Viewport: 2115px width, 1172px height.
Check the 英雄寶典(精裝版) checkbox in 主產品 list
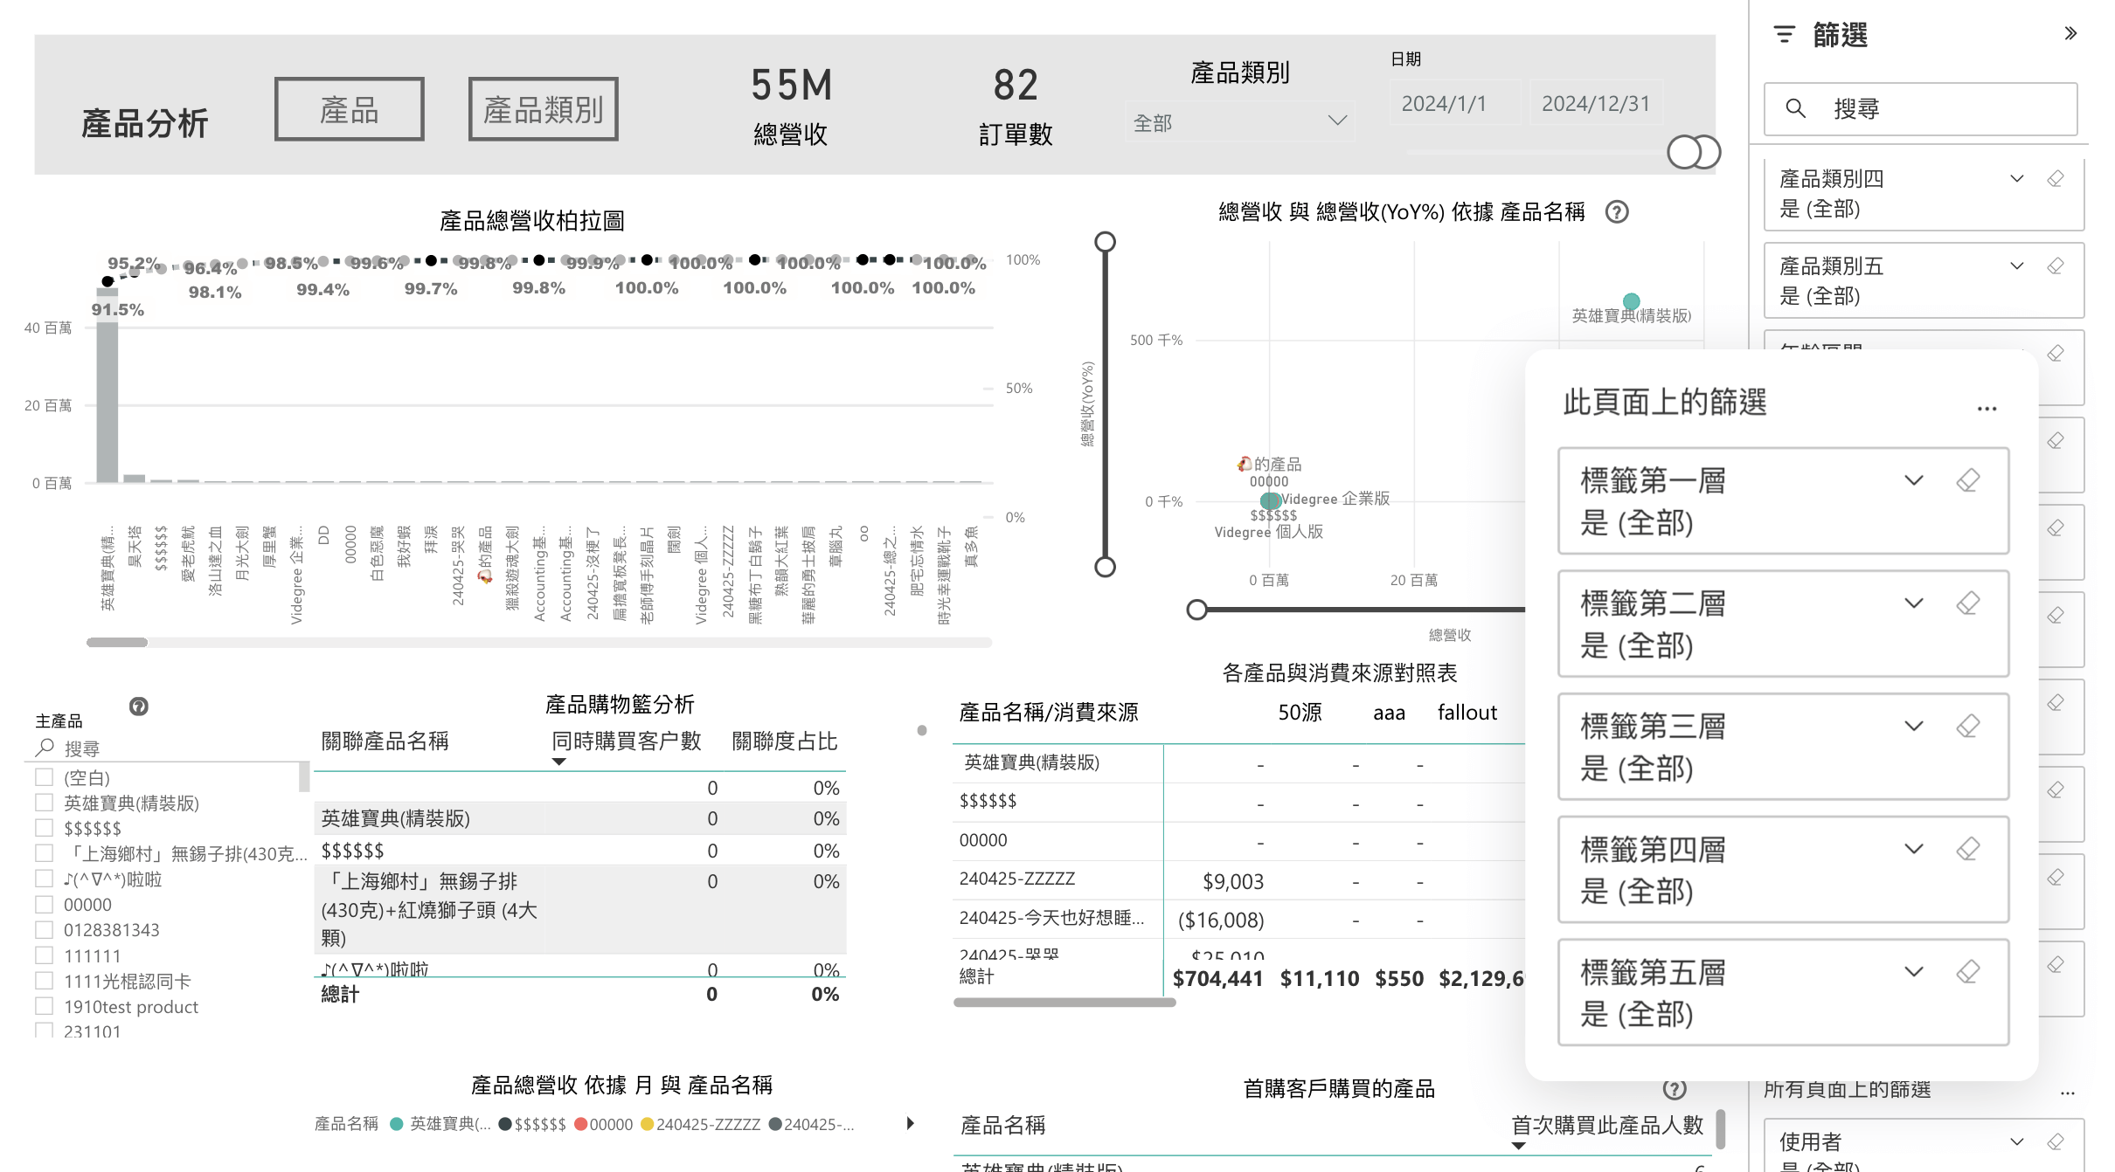[x=45, y=802]
